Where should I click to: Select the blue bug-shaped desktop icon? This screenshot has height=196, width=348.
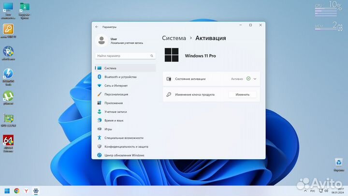pos(8,53)
